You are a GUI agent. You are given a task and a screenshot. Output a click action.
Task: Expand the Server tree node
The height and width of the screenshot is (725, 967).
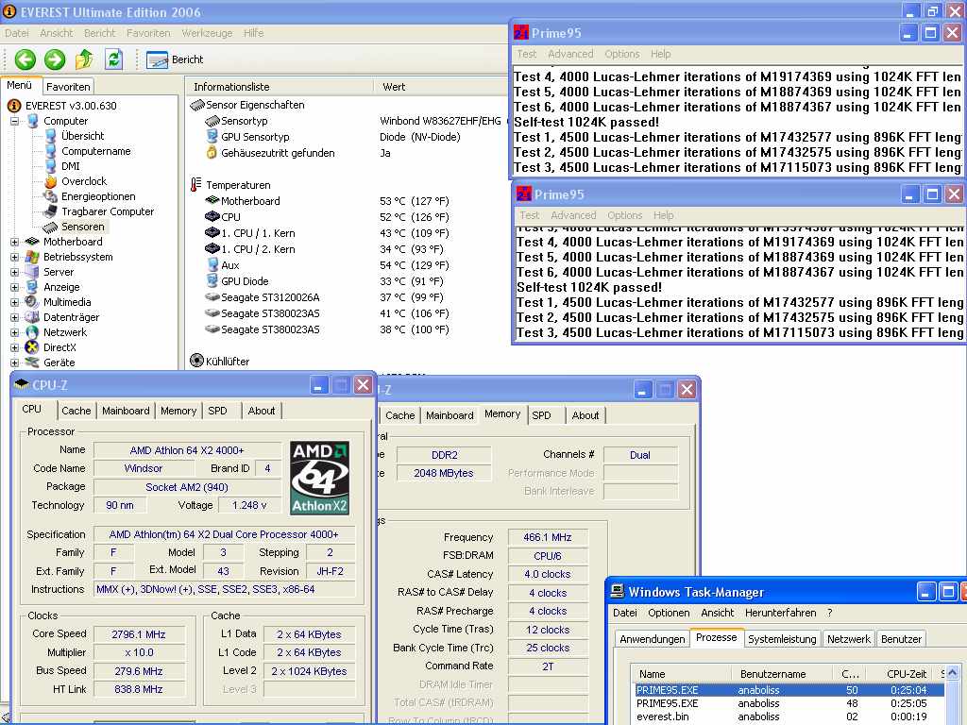pos(14,272)
